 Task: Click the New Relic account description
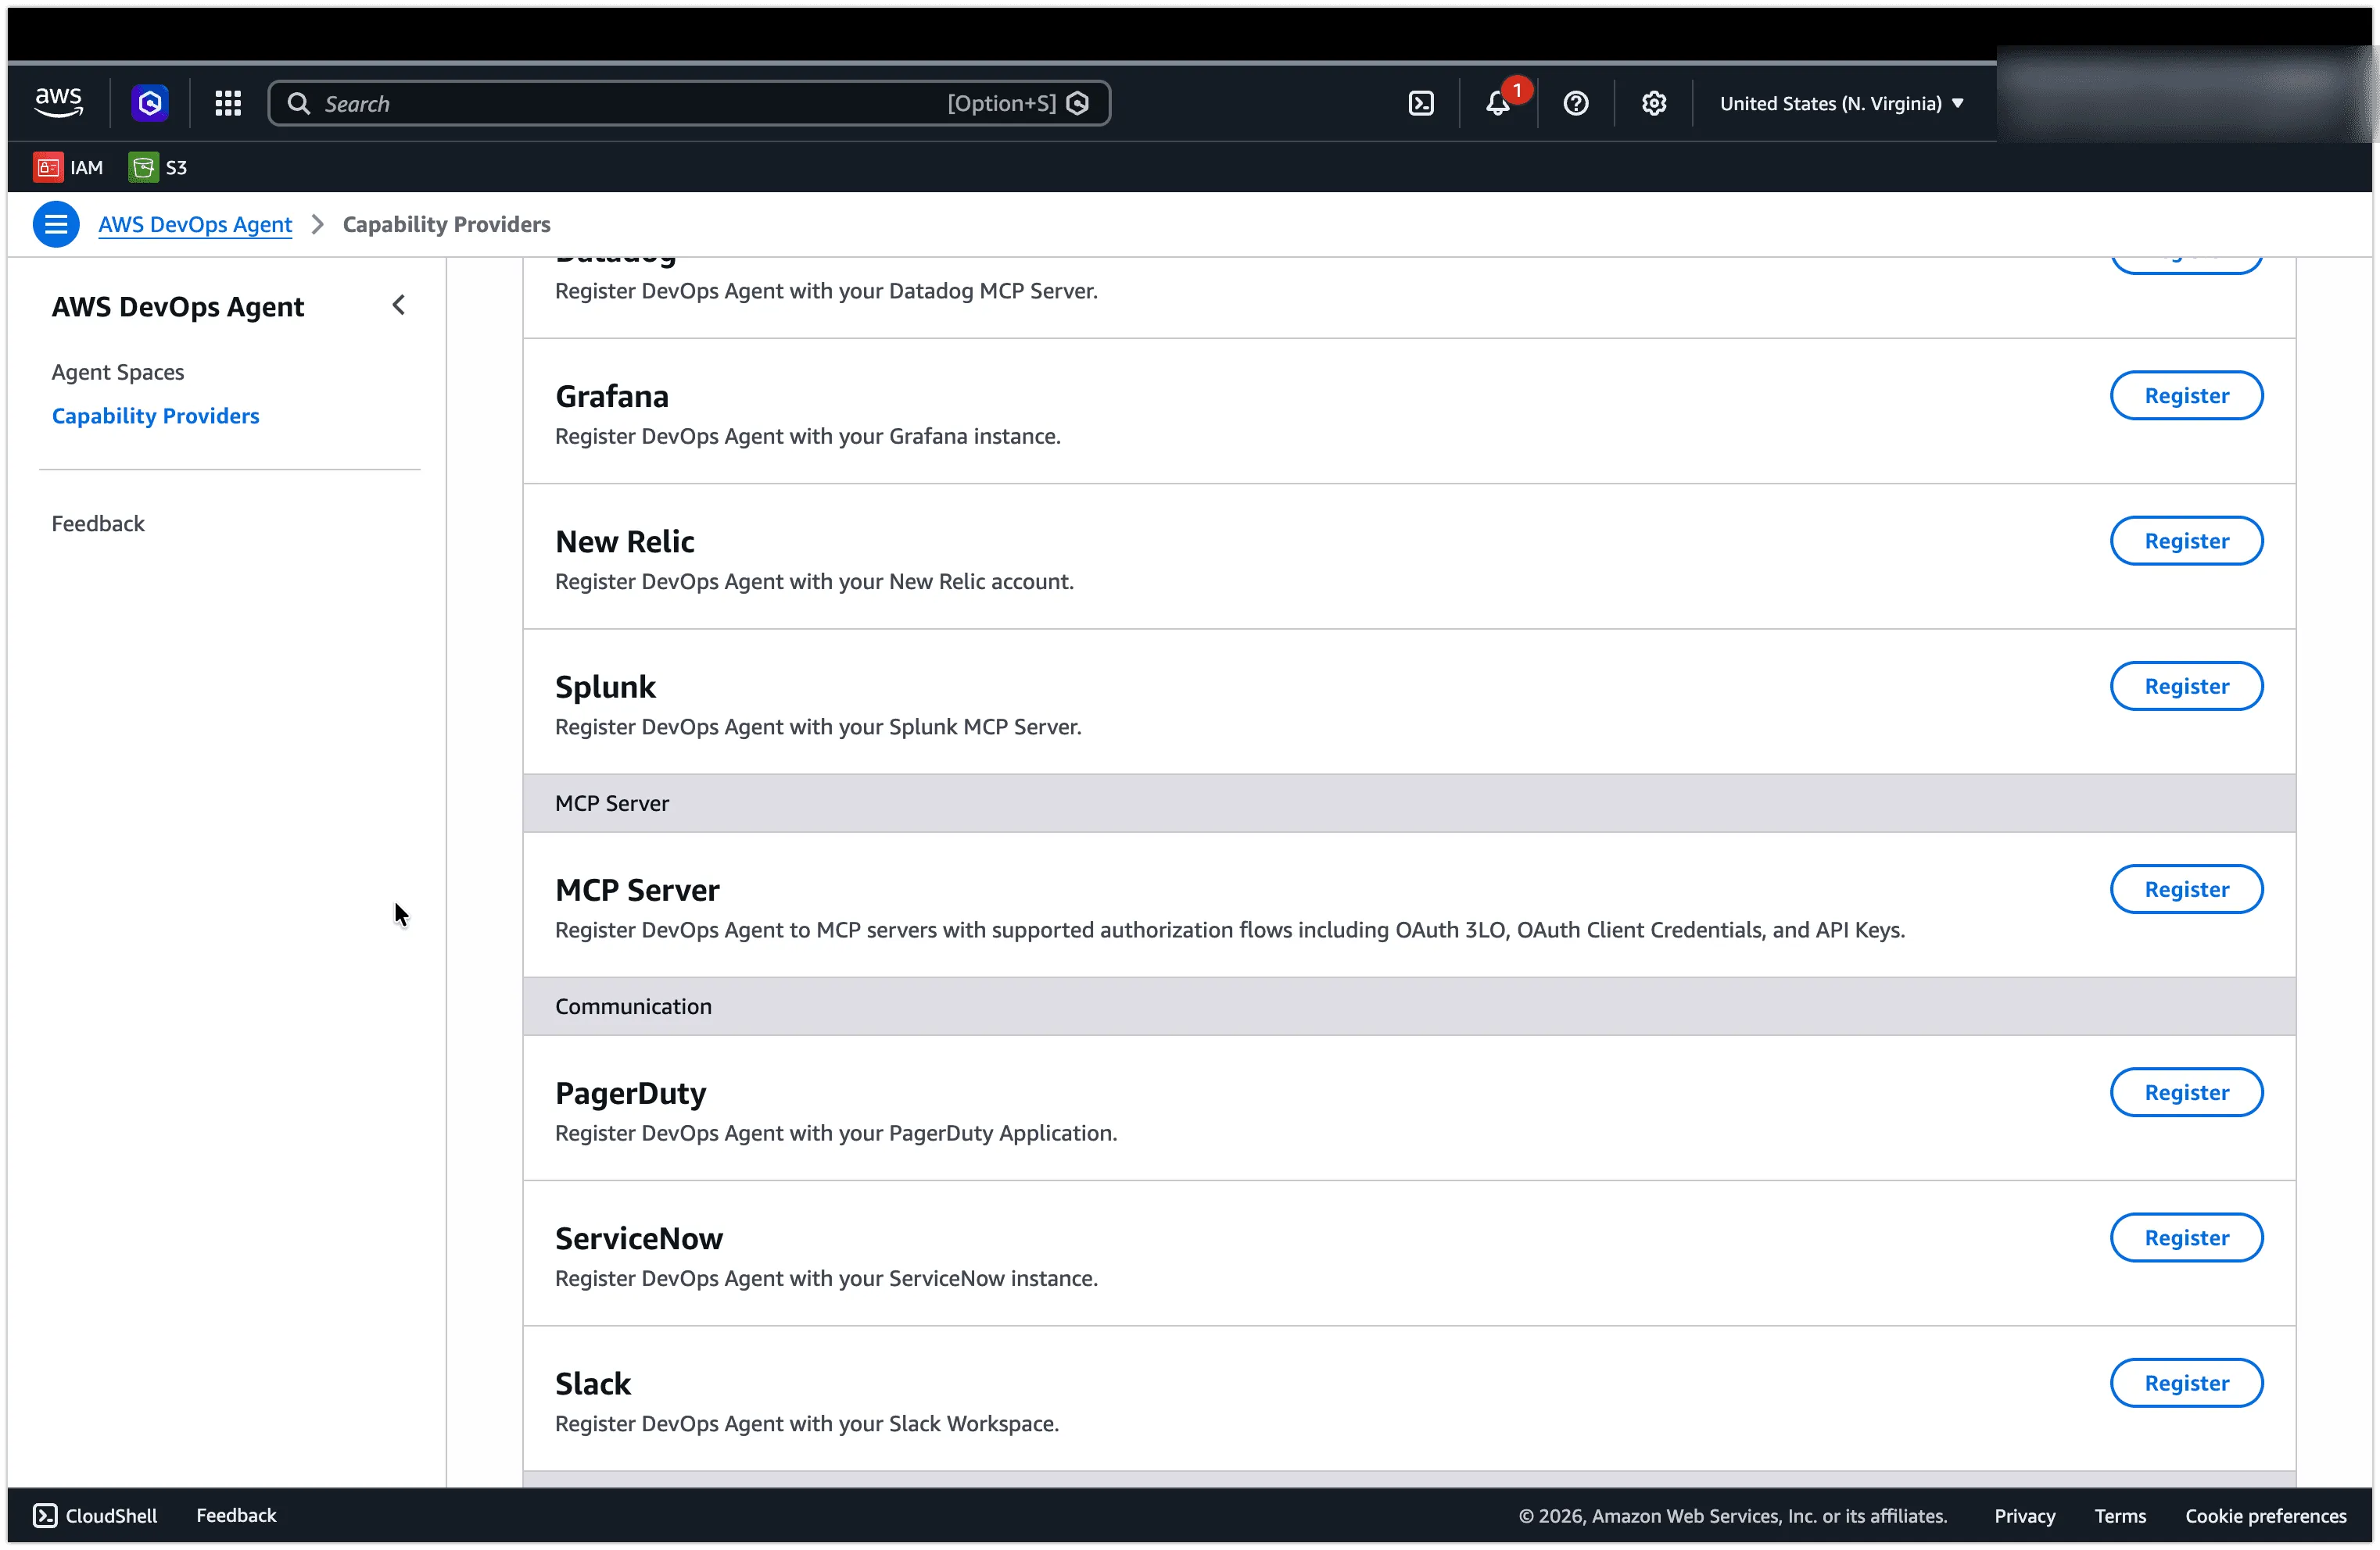[x=814, y=581]
